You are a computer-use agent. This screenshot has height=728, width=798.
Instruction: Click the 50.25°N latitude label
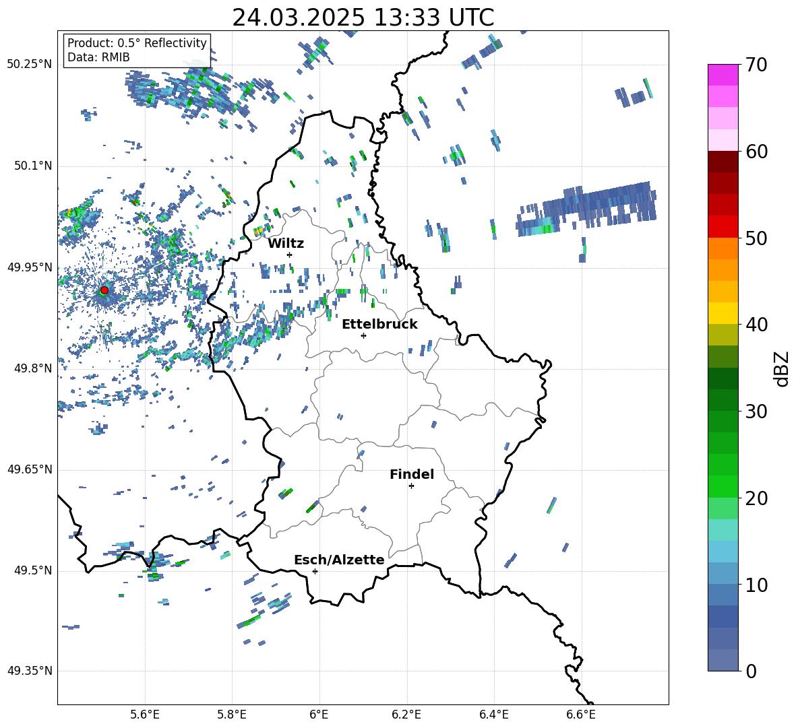tap(30, 65)
